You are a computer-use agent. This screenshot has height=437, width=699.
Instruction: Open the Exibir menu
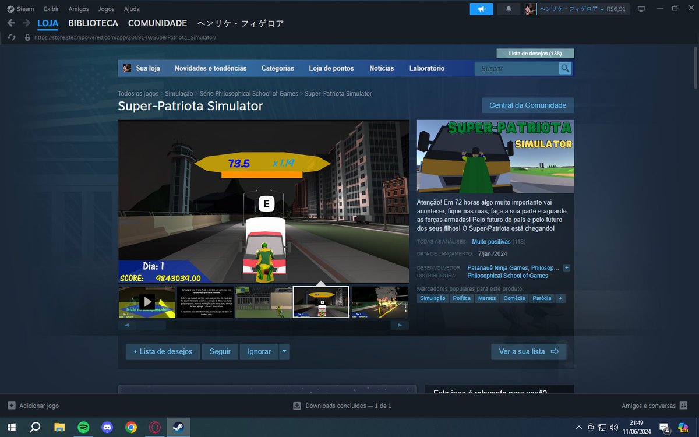click(51, 9)
